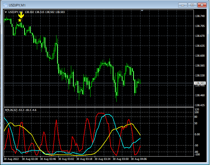This screenshot has width=210, height=165.
Task: Select the yellow star marker
Action: (x=20, y=20)
